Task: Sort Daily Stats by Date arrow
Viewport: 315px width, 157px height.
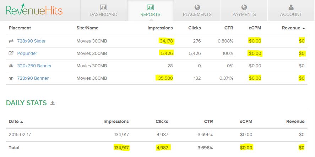Action: tap(22, 122)
